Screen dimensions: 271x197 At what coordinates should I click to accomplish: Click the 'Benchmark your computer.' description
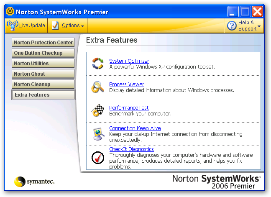[140, 114]
